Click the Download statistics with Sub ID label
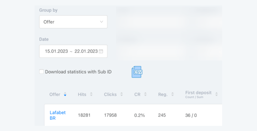Viewport: 257px width, 131px height. pyautogui.click(x=78, y=72)
